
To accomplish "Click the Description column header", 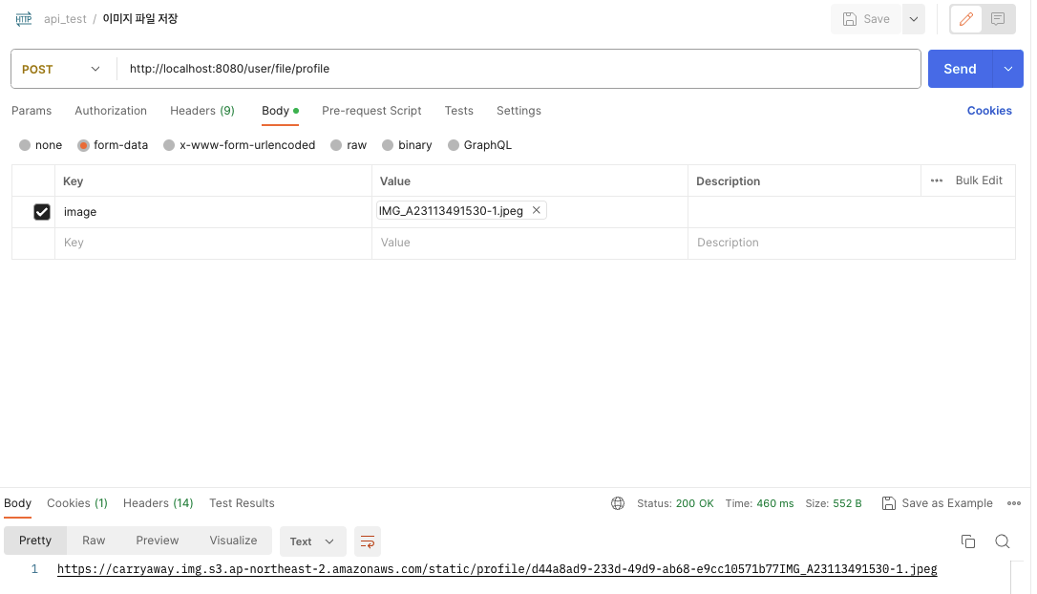I will click(x=728, y=181).
